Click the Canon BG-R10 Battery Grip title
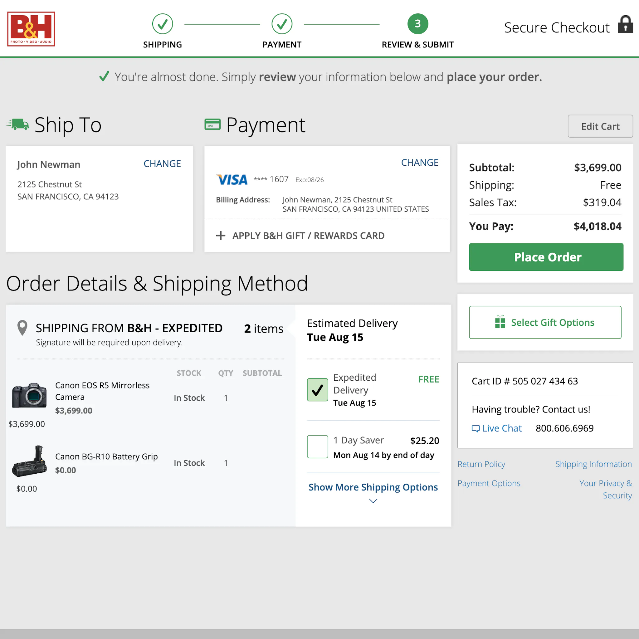 point(106,456)
